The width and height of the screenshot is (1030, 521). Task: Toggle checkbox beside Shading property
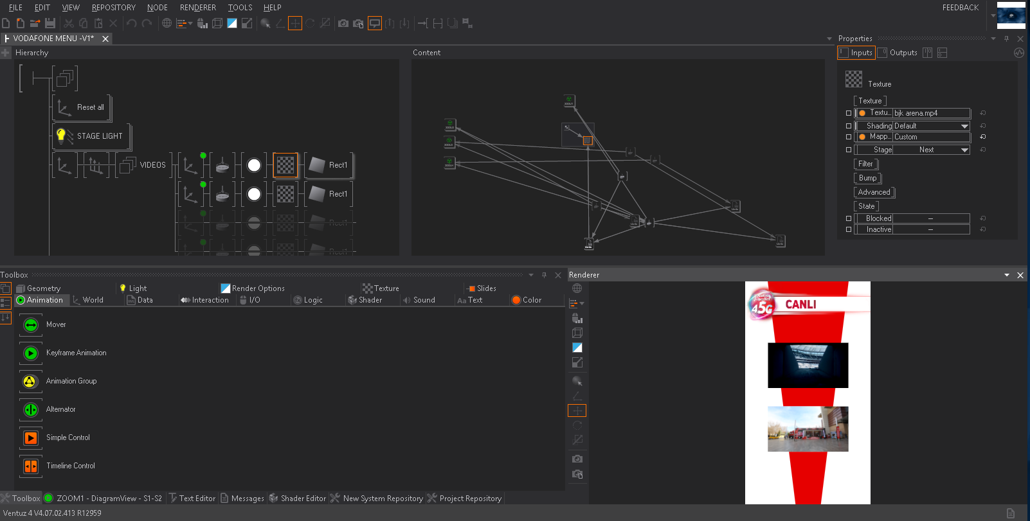849,126
